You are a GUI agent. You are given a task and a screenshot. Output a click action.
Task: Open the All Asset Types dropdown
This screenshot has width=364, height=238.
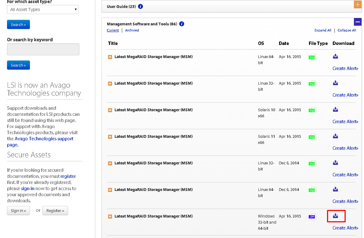pos(43,9)
